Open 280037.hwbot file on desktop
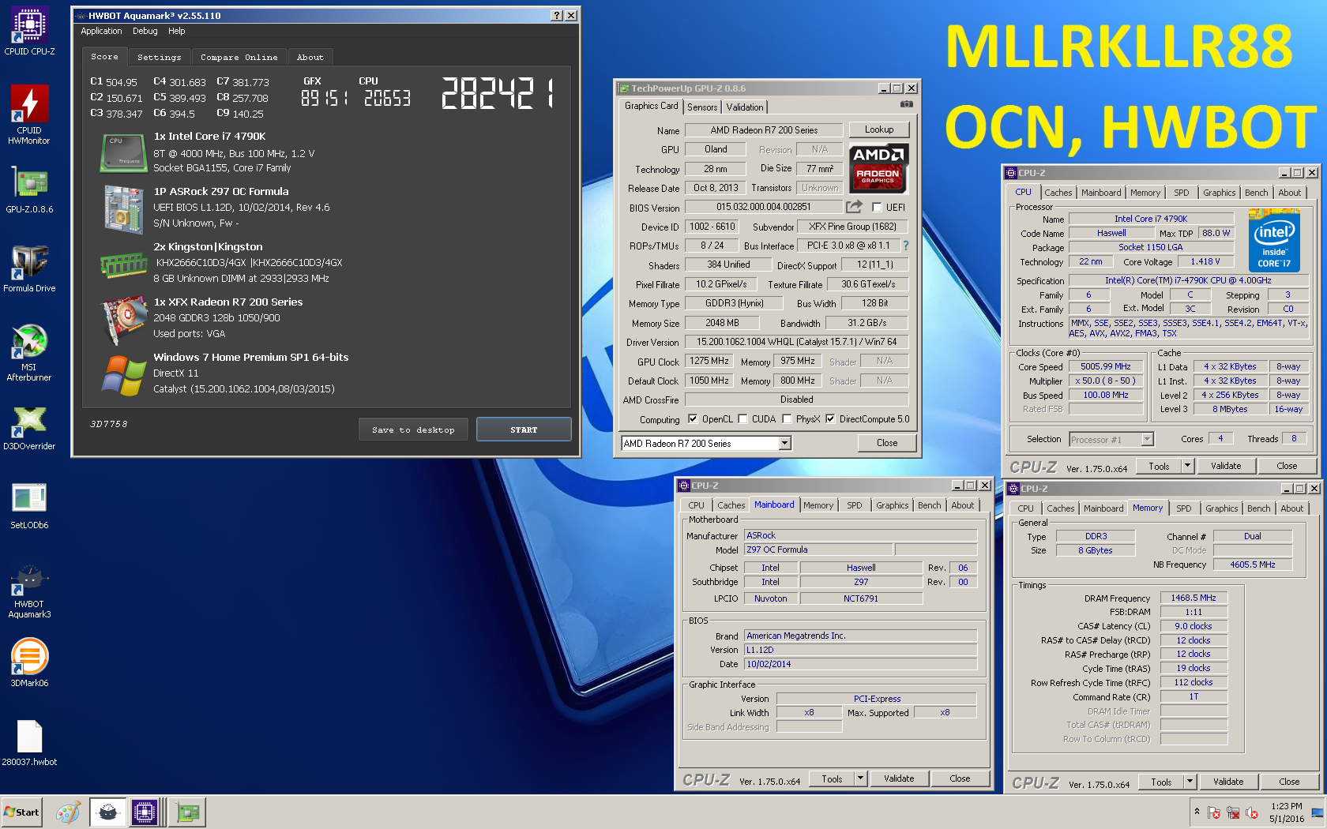This screenshot has height=829, width=1327. click(29, 743)
